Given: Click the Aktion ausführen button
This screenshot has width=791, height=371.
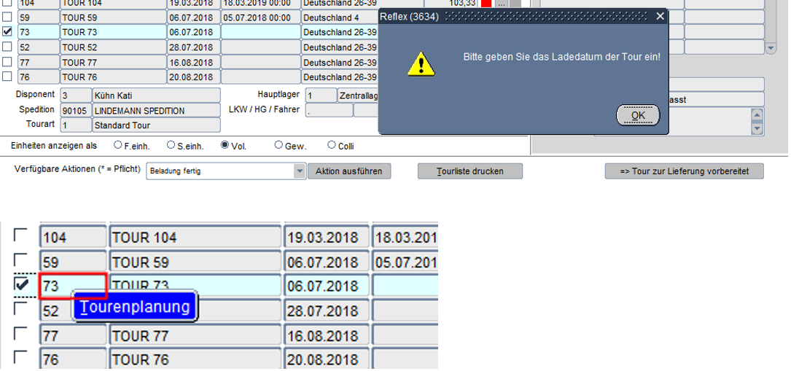Looking at the screenshot, I should click(349, 171).
